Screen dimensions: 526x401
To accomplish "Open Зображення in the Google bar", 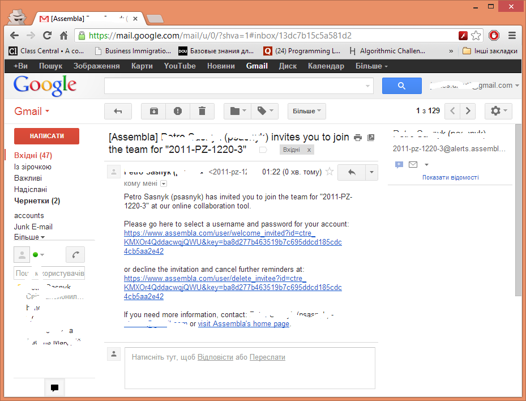I will (x=97, y=66).
